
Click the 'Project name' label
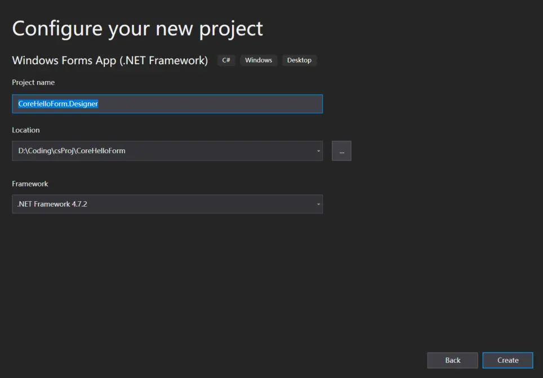[33, 82]
